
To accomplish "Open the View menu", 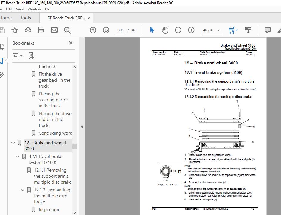I will [20, 9].
